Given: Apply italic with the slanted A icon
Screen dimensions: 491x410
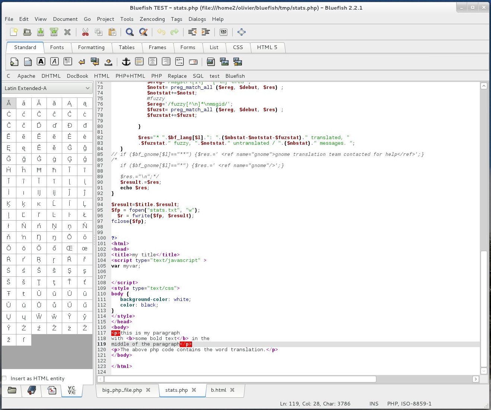Looking at the screenshot, I should 54,62.
